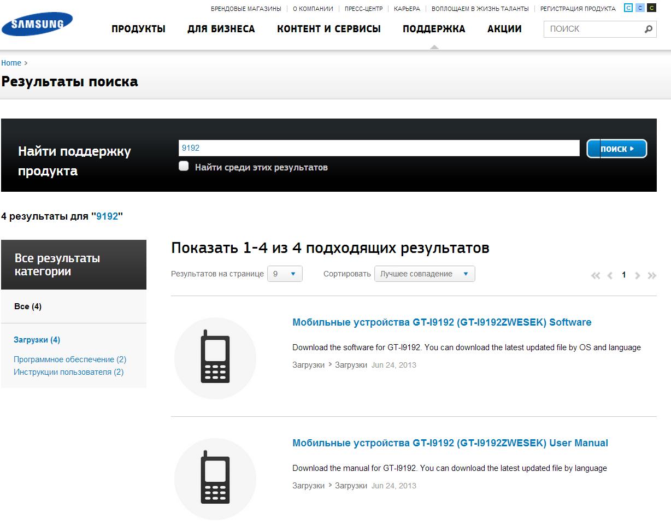Click the Samsung logo

coord(37,24)
